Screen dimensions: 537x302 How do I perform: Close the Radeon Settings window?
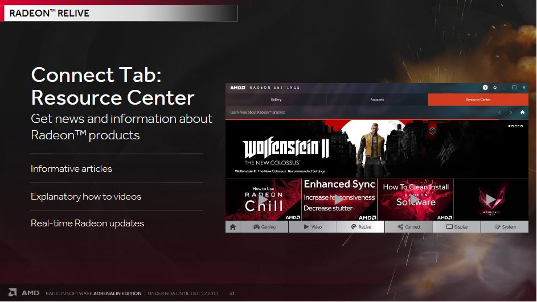[x=524, y=88]
